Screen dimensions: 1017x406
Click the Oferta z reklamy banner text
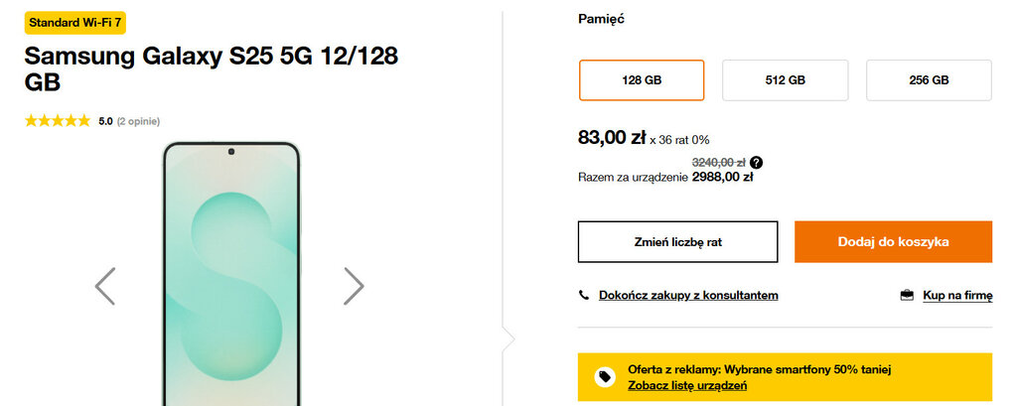tap(760, 369)
